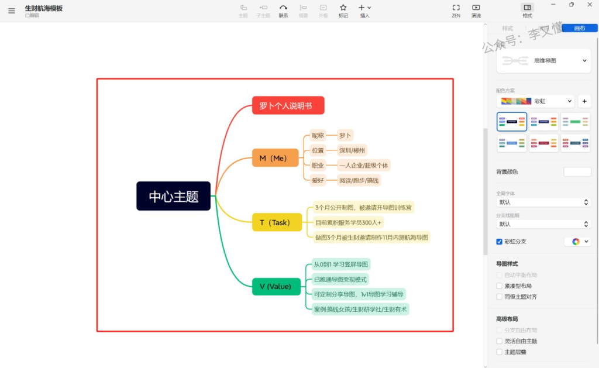Viewport: 599px width, 368px height.
Task: Choose the green center-topic theme thumbnail
Action: 576,122
